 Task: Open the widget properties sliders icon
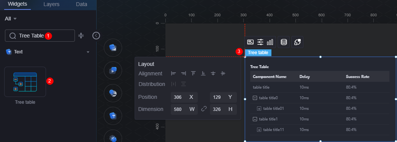[x=260, y=42]
